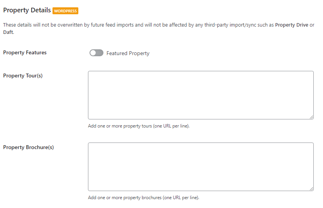Screen dimensions: 323x208
Task: Click the Property Brochure(s) textarea resize handle
Action: [311, 189]
